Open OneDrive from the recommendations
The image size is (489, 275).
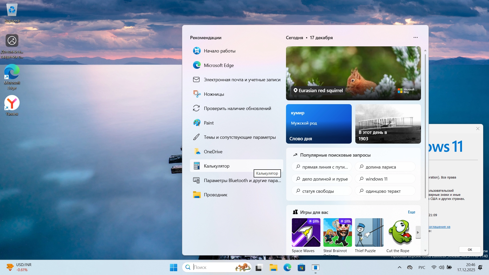(213, 152)
